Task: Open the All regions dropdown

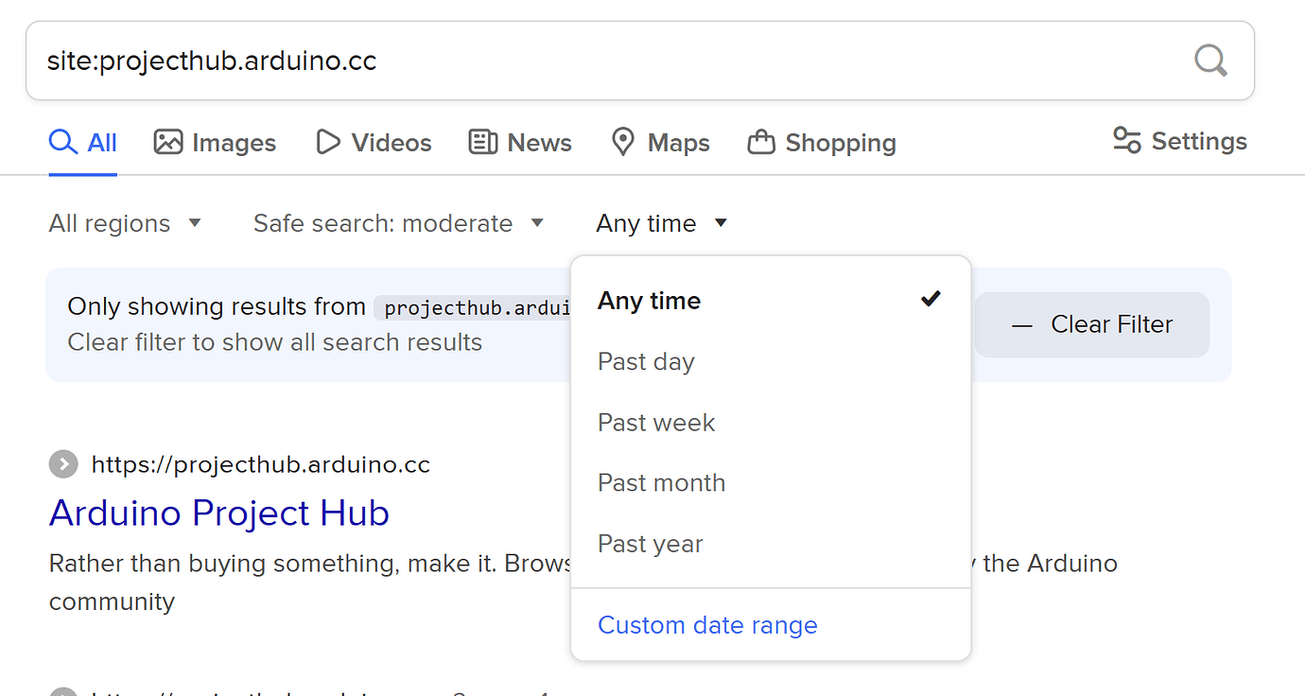Action: (126, 223)
